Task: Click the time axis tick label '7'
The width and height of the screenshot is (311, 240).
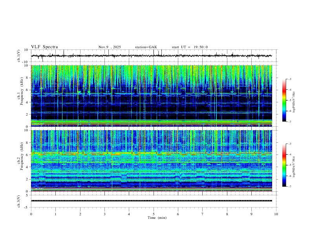Action: (203, 214)
